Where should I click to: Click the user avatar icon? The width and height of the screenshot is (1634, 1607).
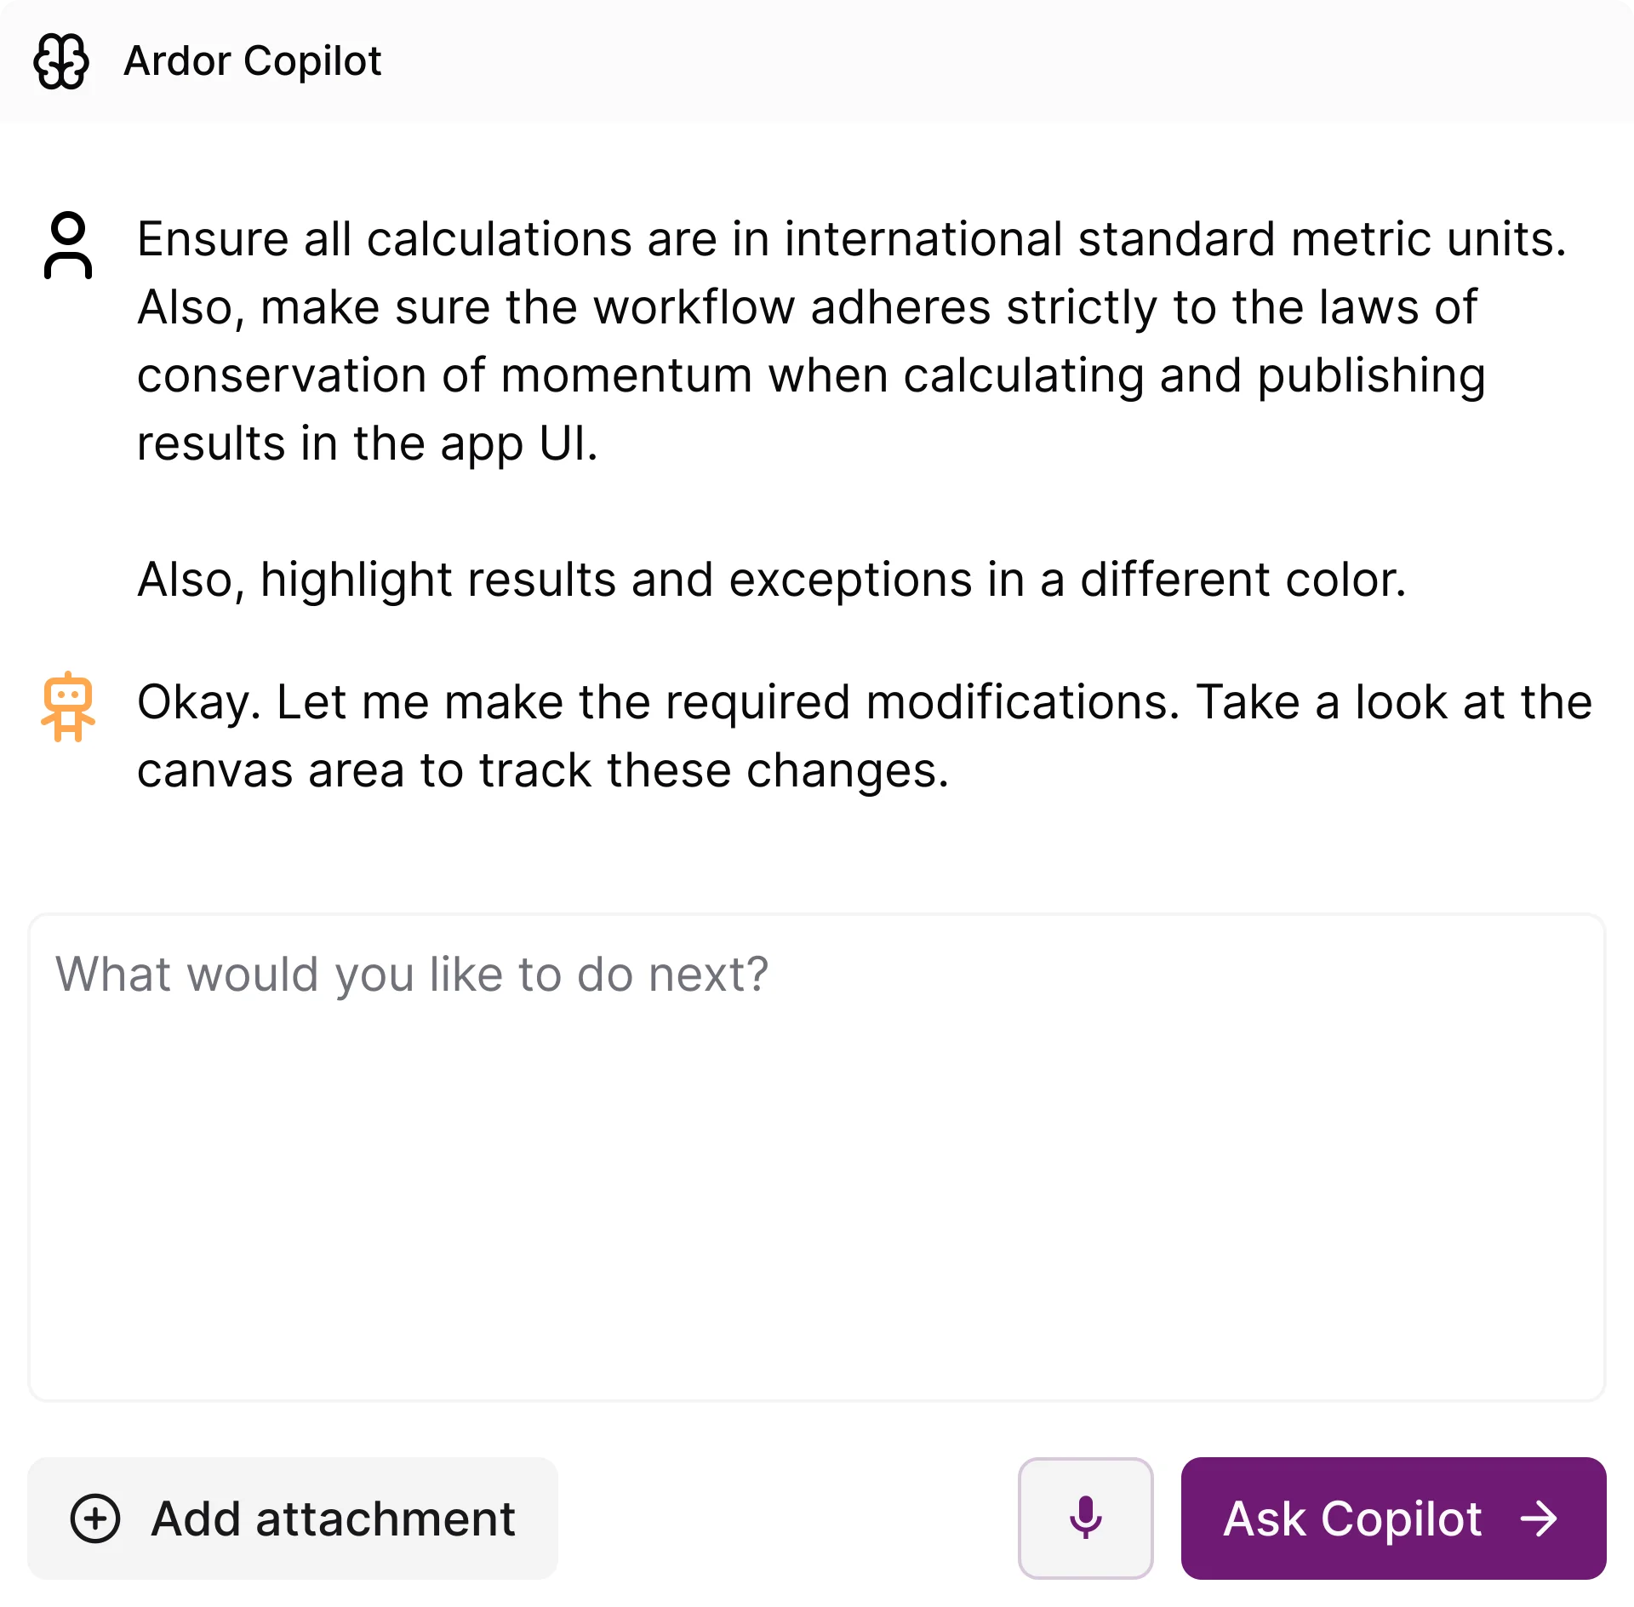tap(68, 245)
